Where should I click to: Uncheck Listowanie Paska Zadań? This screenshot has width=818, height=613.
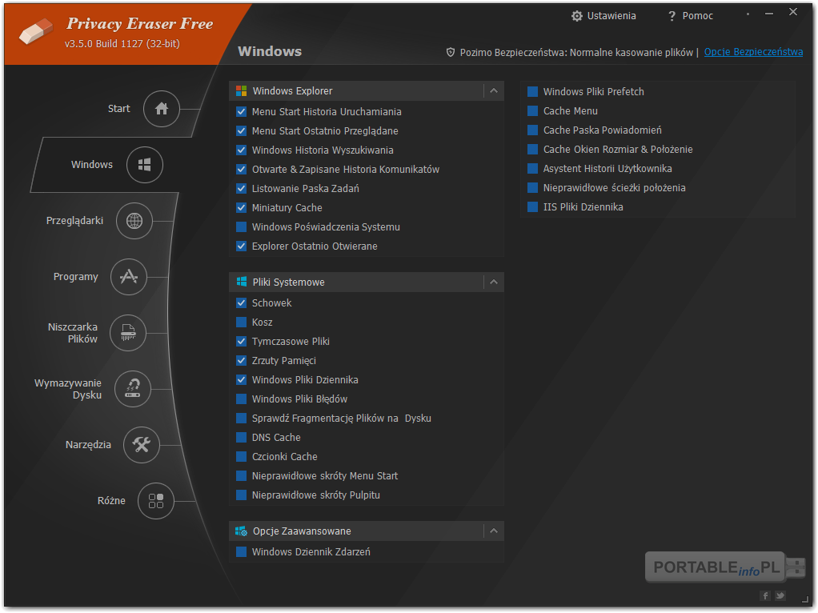(x=241, y=188)
